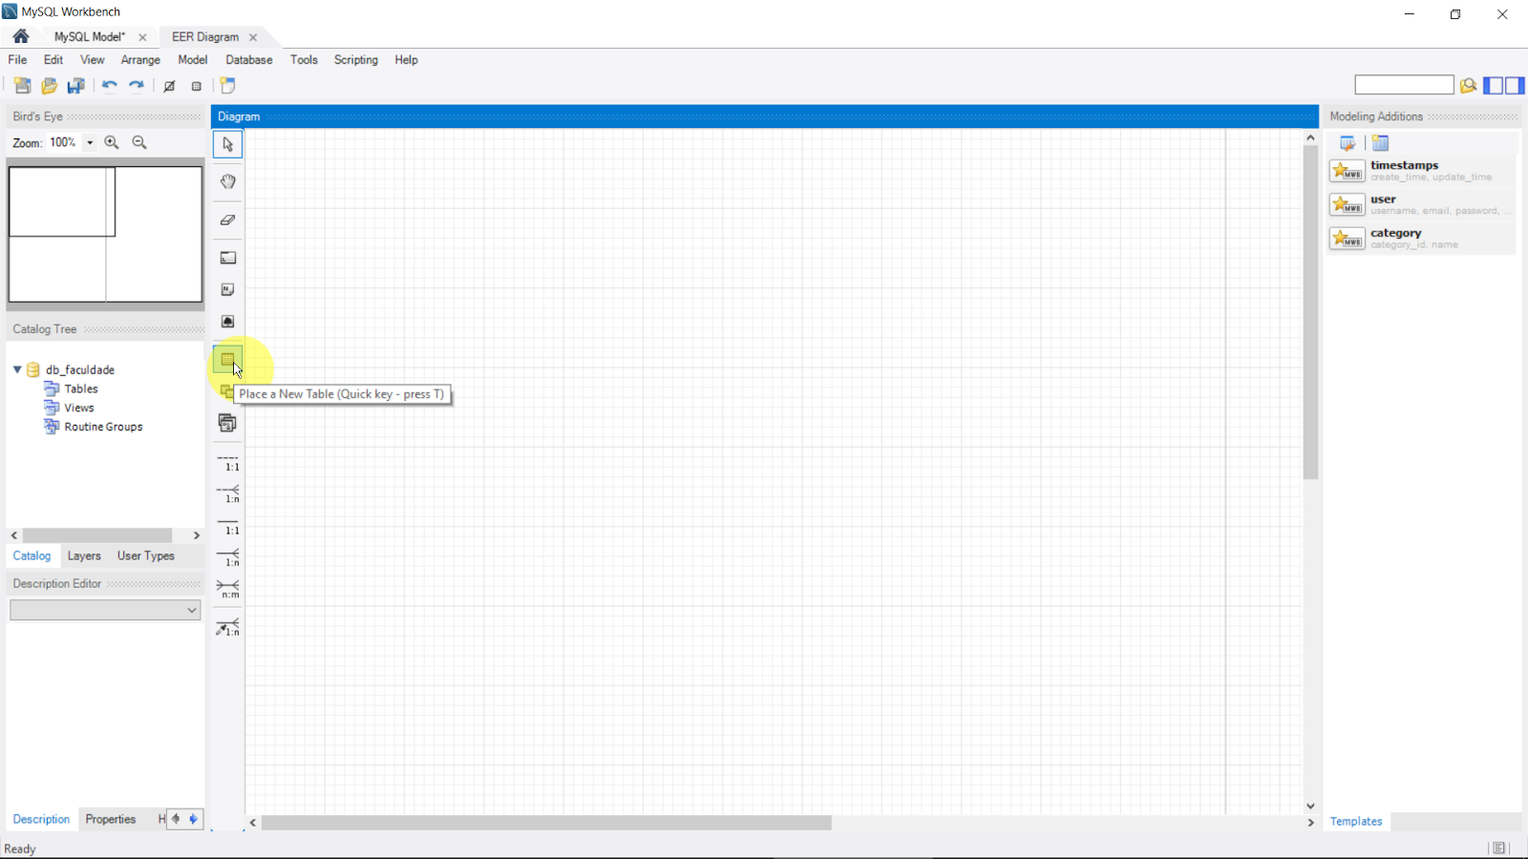This screenshot has width=1528, height=859.
Task: Close the EER Diagram tab
Action: 253,37
